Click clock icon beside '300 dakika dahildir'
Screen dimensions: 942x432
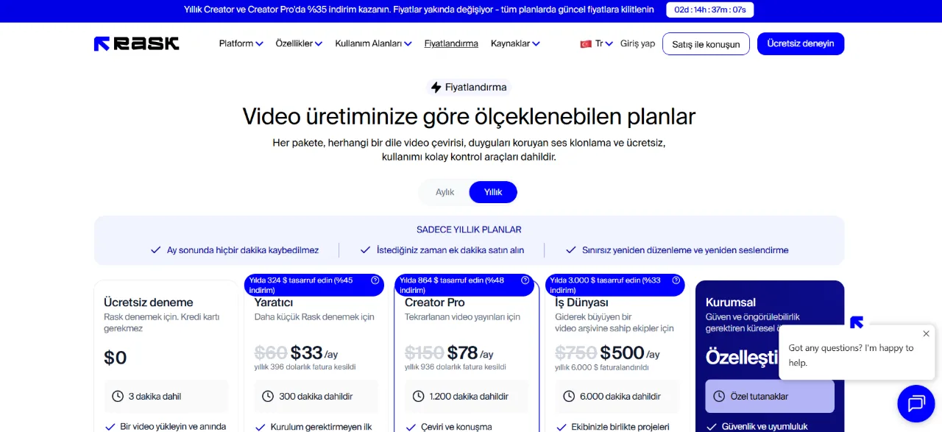pyautogui.click(x=268, y=396)
